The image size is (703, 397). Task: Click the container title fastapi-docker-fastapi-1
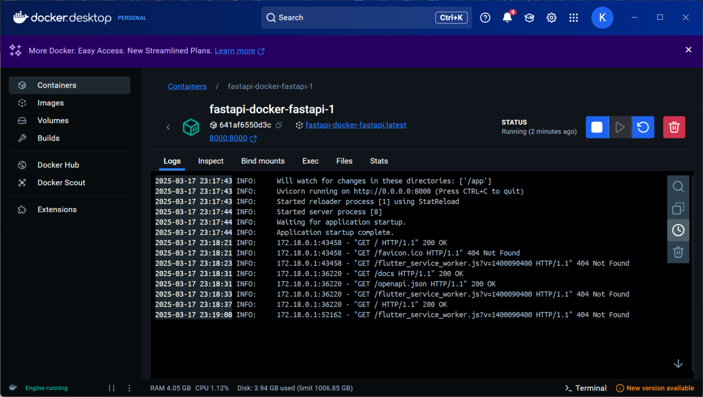272,109
